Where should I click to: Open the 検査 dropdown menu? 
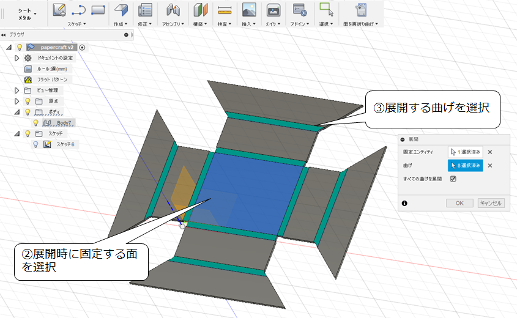click(x=225, y=24)
